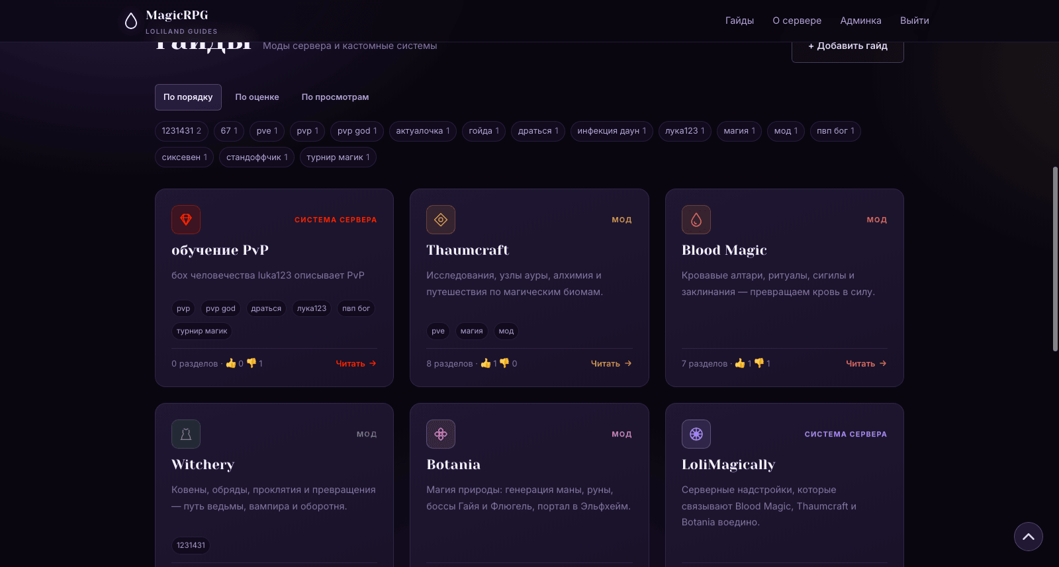This screenshot has width=1059, height=567.
Task: Open the Blood Magic guide title
Action: pos(724,250)
